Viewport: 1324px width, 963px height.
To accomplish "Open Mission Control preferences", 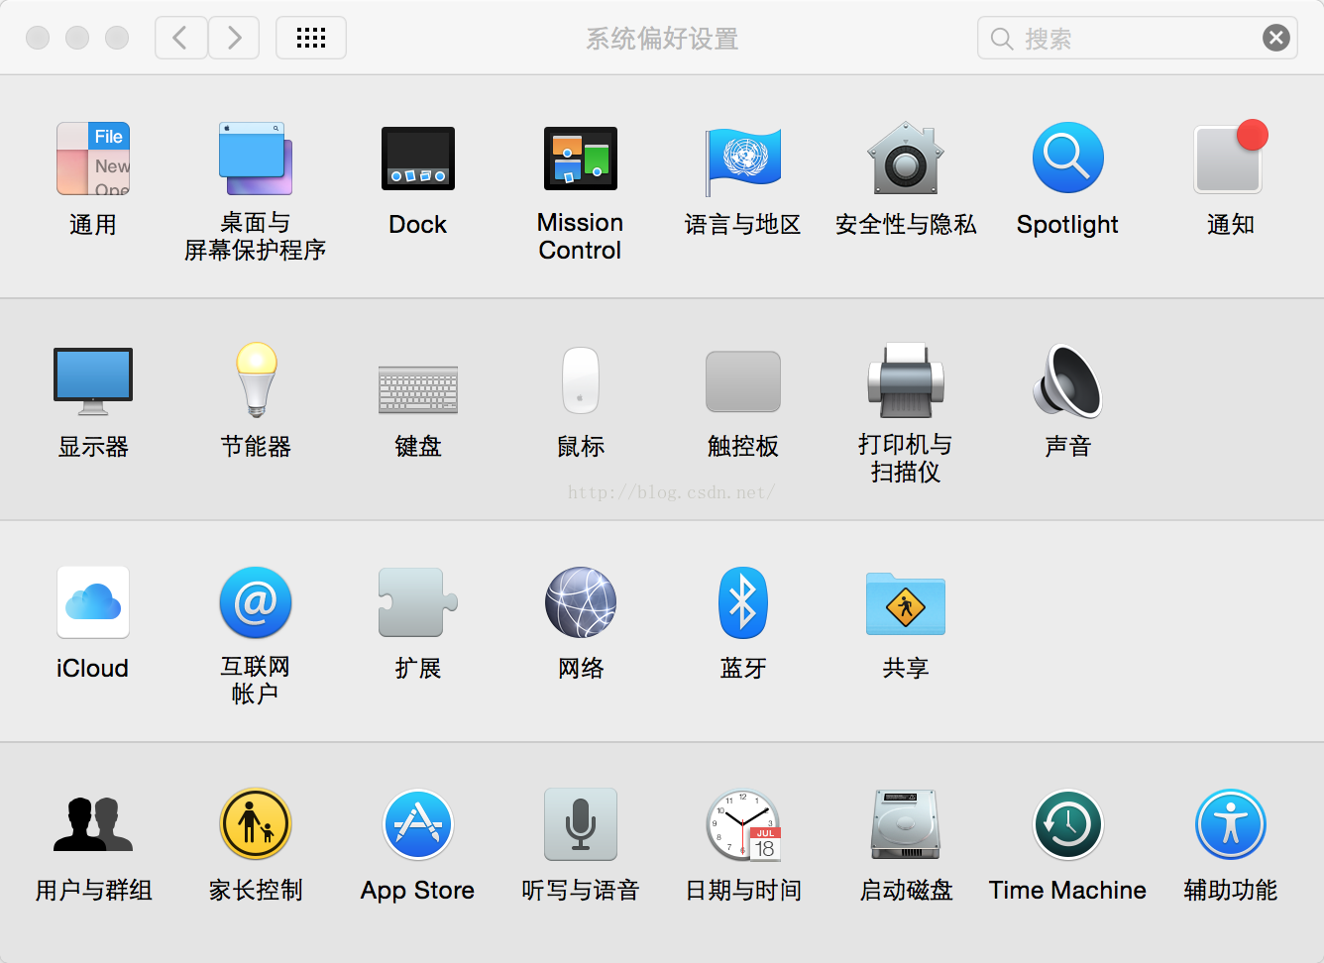I will click(581, 159).
